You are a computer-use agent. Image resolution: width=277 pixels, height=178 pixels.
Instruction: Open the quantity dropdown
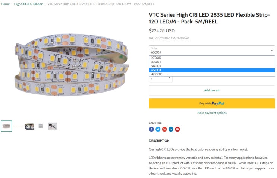click(161, 79)
